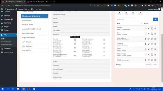Reload the page in browser toolbar
163x91 pixels.
9,6
